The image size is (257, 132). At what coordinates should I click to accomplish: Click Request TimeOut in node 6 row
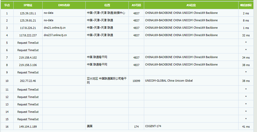[x=28, y=50]
